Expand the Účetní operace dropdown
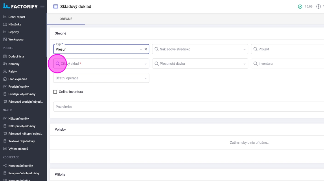The height and width of the screenshot is (181, 324). tap(146, 78)
